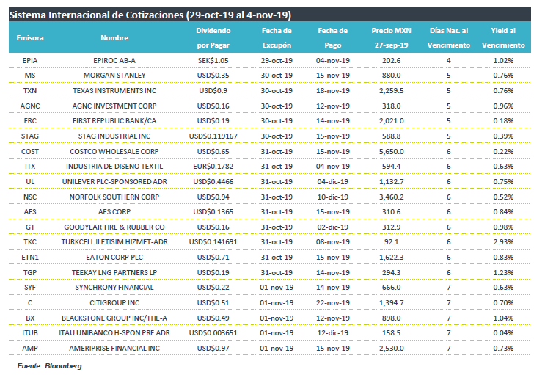Click 'FIRST REPUBLIC BANK/CA' cell
This screenshot has height=375, width=534.
pos(114,120)
